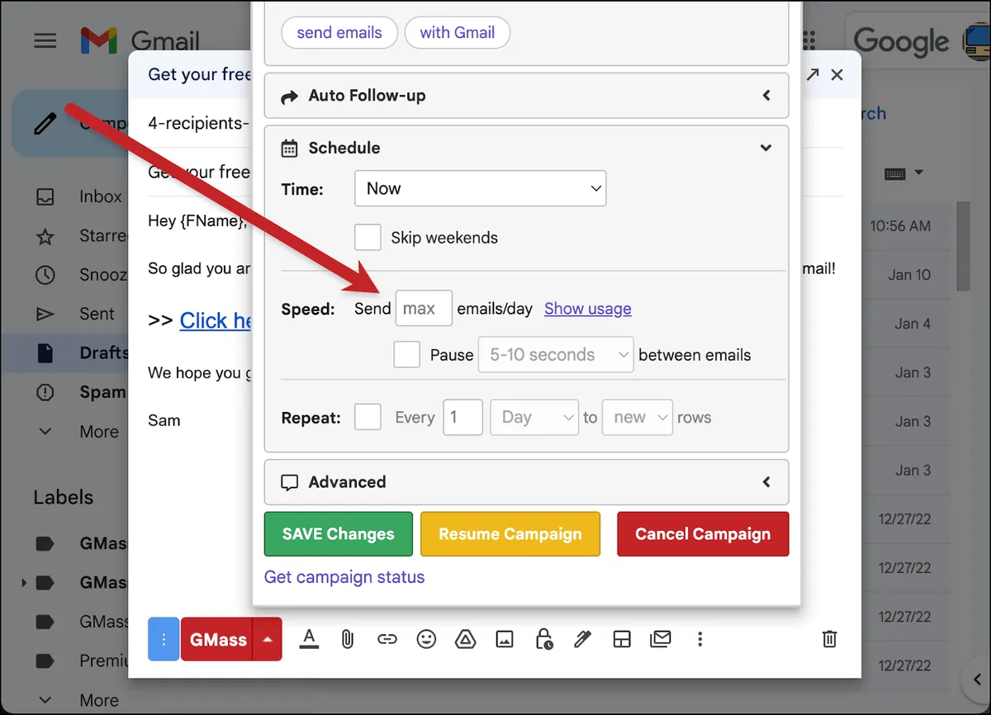Open the Day repeat interval dropdown
Viewport: 991px width, 715px height.
[534, 417]
